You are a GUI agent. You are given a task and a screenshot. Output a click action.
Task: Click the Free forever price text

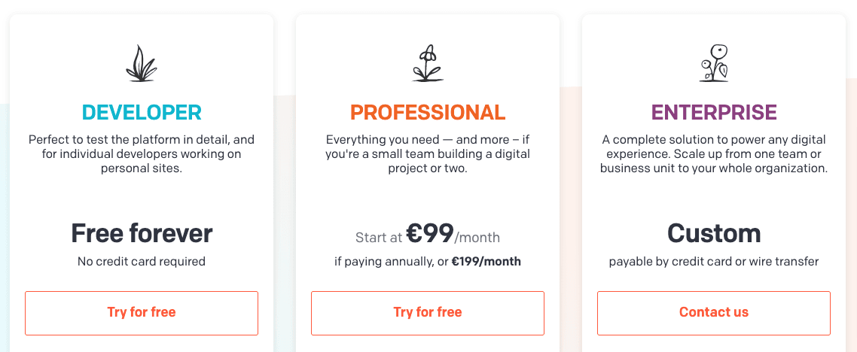tap(142, 234)
